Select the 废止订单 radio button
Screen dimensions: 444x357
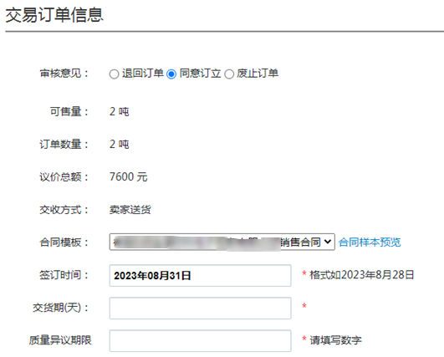(x=229, y=74)
